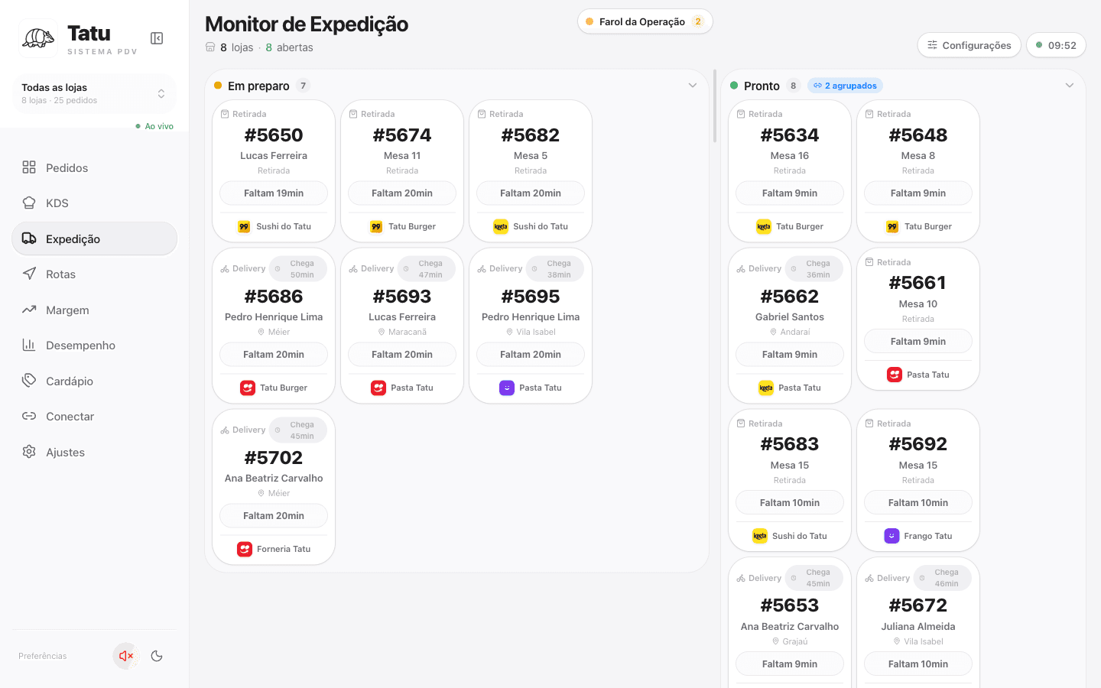Click the Ajustes gear icon

(x=29, y=452)
